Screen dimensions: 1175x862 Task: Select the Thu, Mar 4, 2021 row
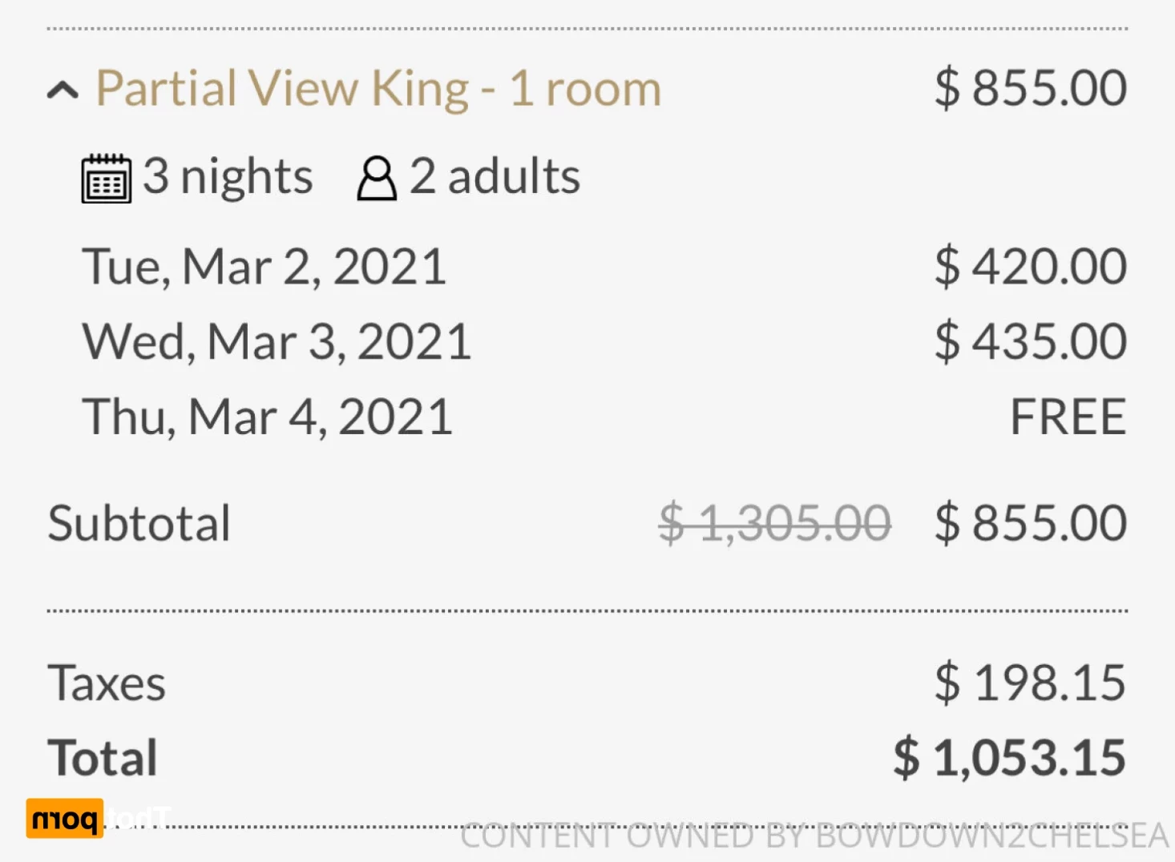pyautogui.click(x=604, y=417)
